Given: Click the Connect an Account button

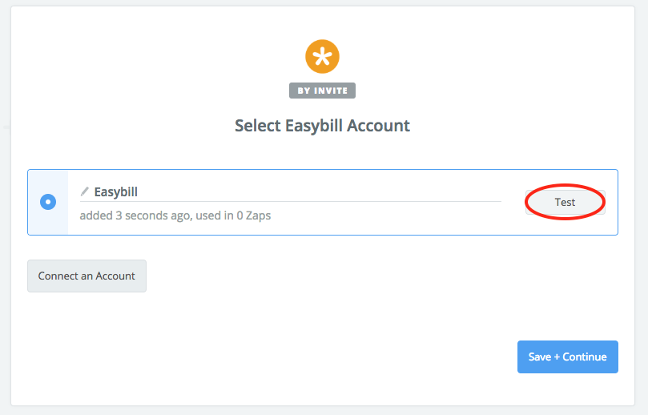Looking at the screenshot, I should click(x=87, y=276).
